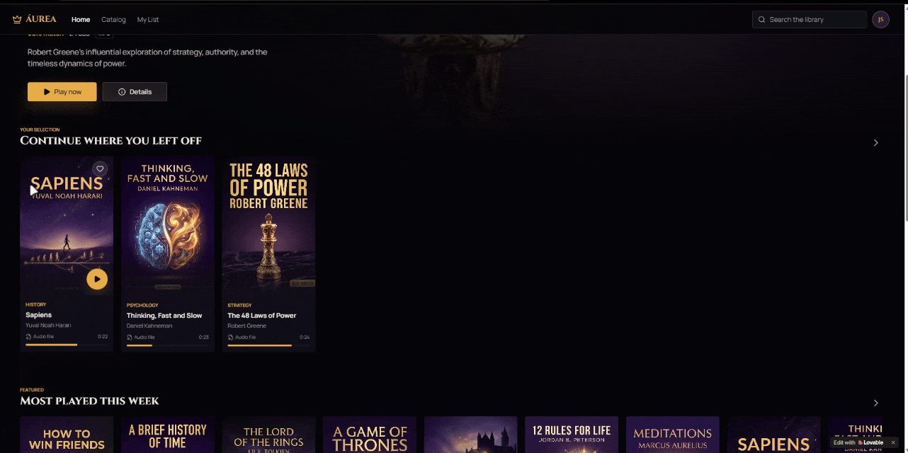
Task: Click the HISTORY category label
Action: click(x=35, y=304)
